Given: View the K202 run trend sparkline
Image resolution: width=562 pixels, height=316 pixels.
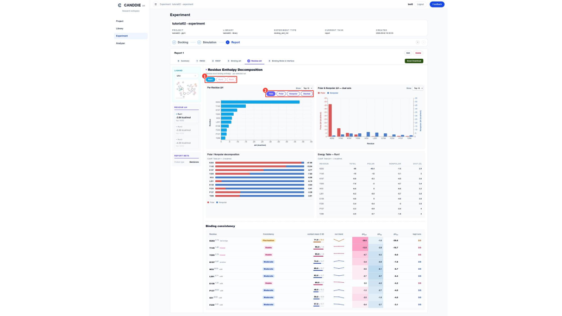Looking at the screenshot, I should click(x=339, y=240).
